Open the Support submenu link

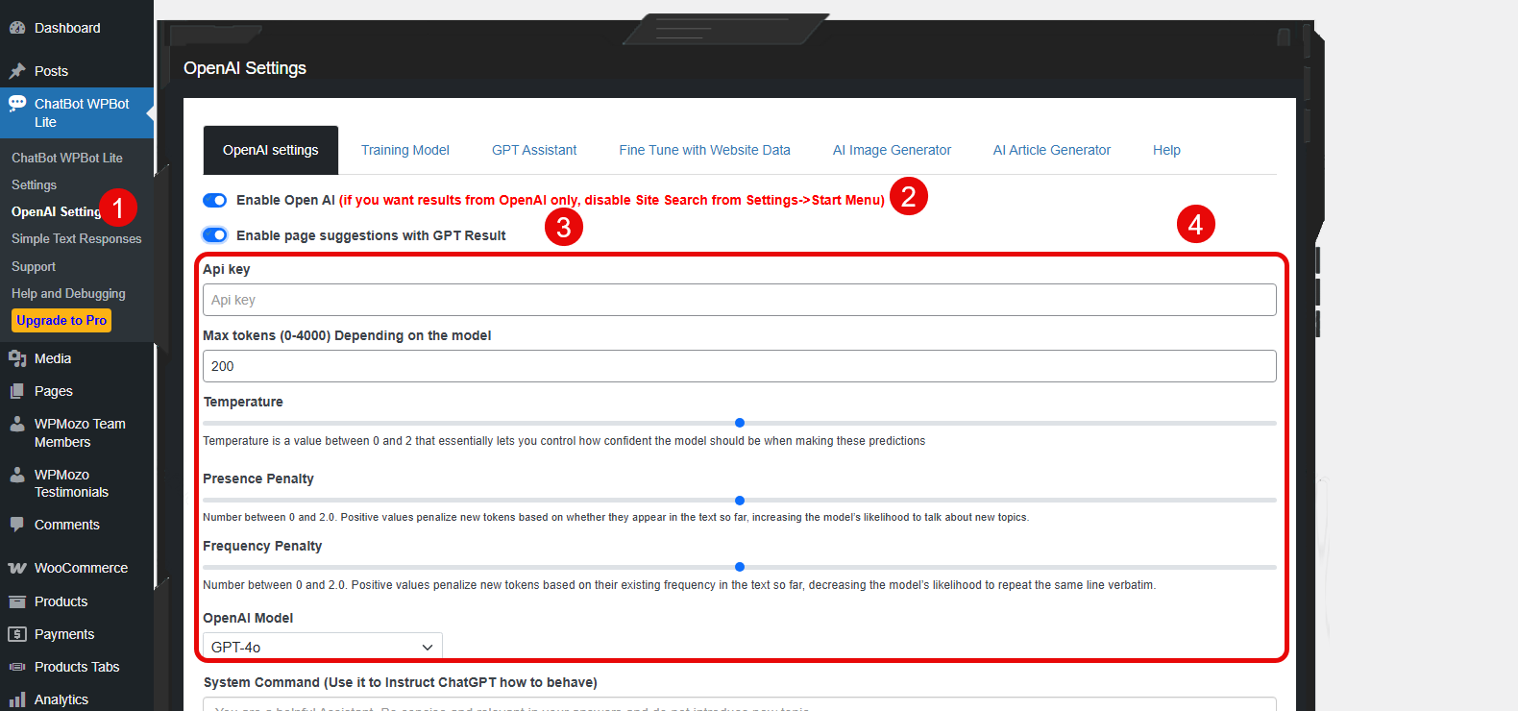click(x=34, y=266)
